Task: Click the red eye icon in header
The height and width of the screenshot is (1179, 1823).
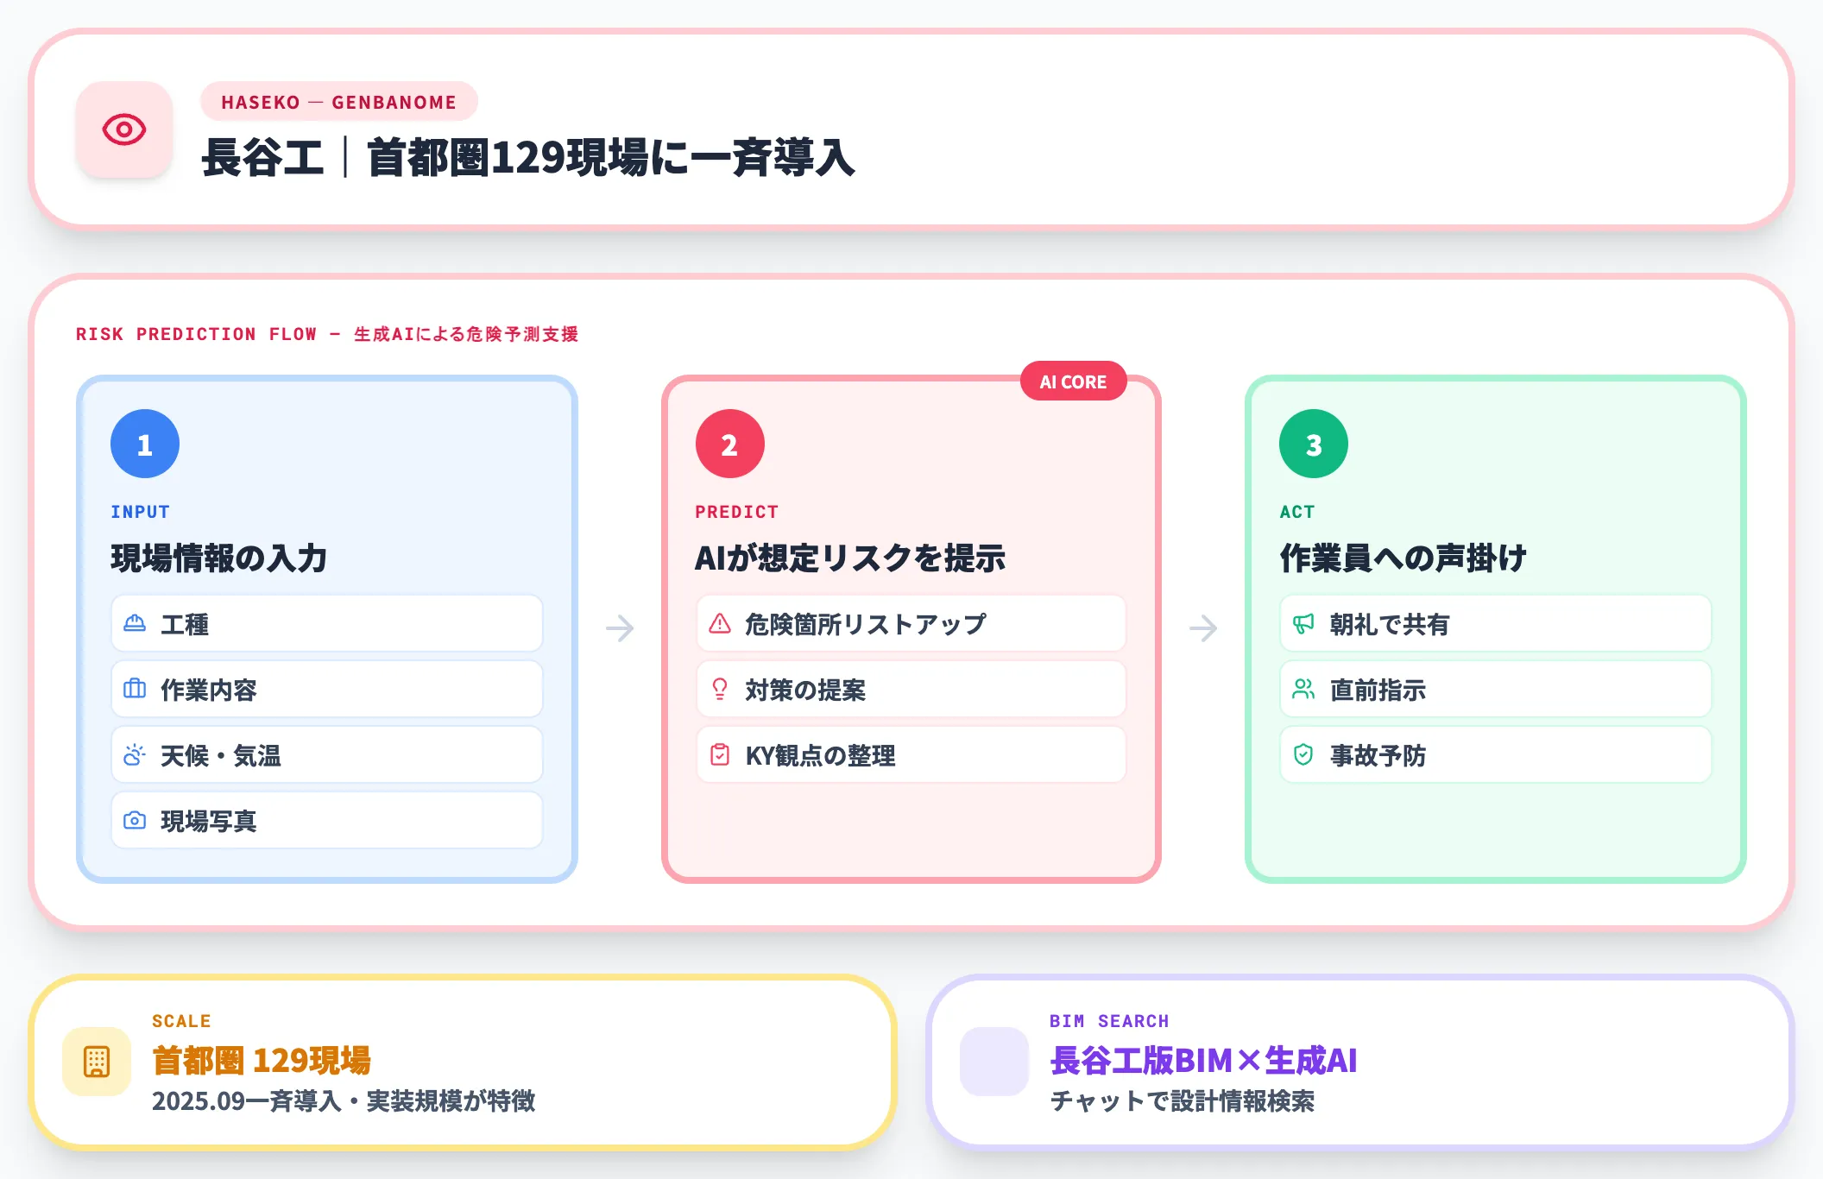Action: (x=124, y=129)
